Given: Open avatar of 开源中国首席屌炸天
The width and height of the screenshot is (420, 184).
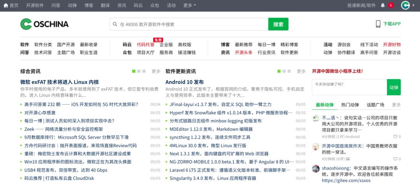Looking at the screenshot, I should click(316, 146).
